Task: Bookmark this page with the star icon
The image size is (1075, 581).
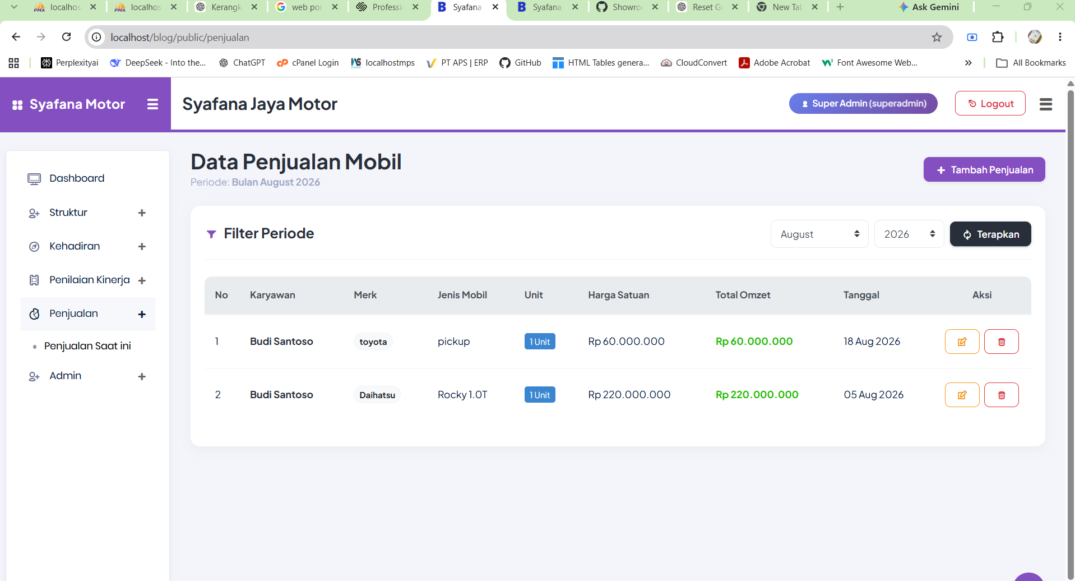Action: click(x=937, y=37)
